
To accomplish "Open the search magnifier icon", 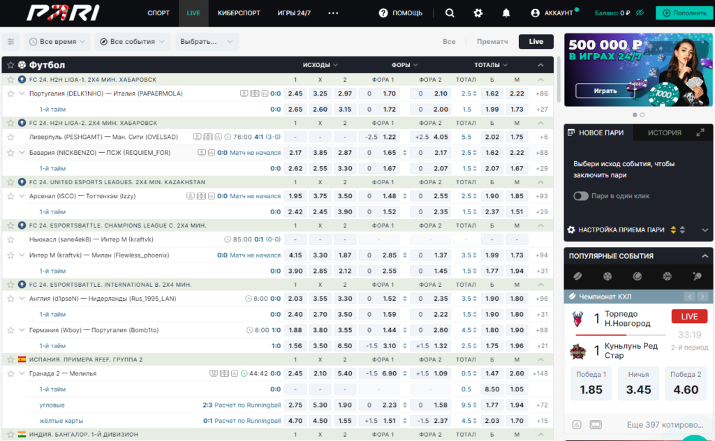I will [450, 13].
